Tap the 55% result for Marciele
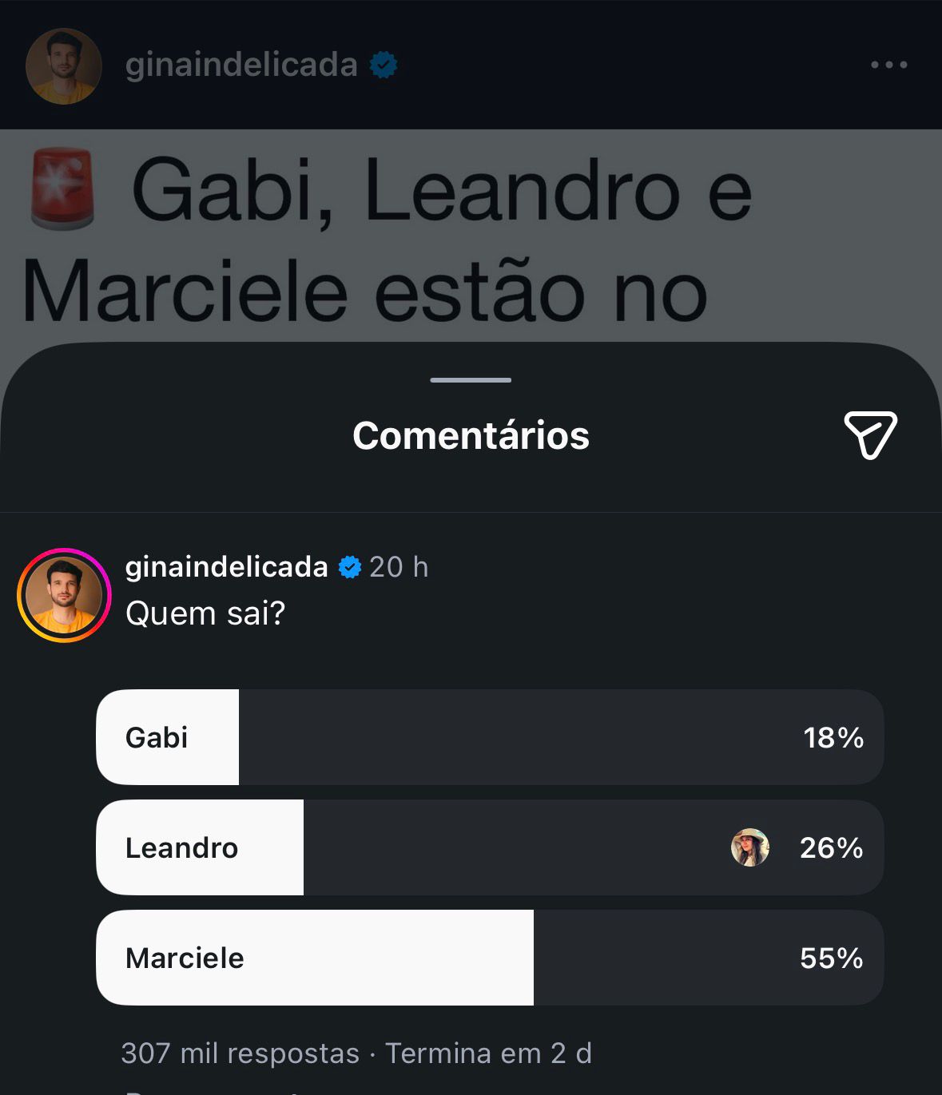The height and width of the screenshot is (1095, 942). tap(831, 958)
